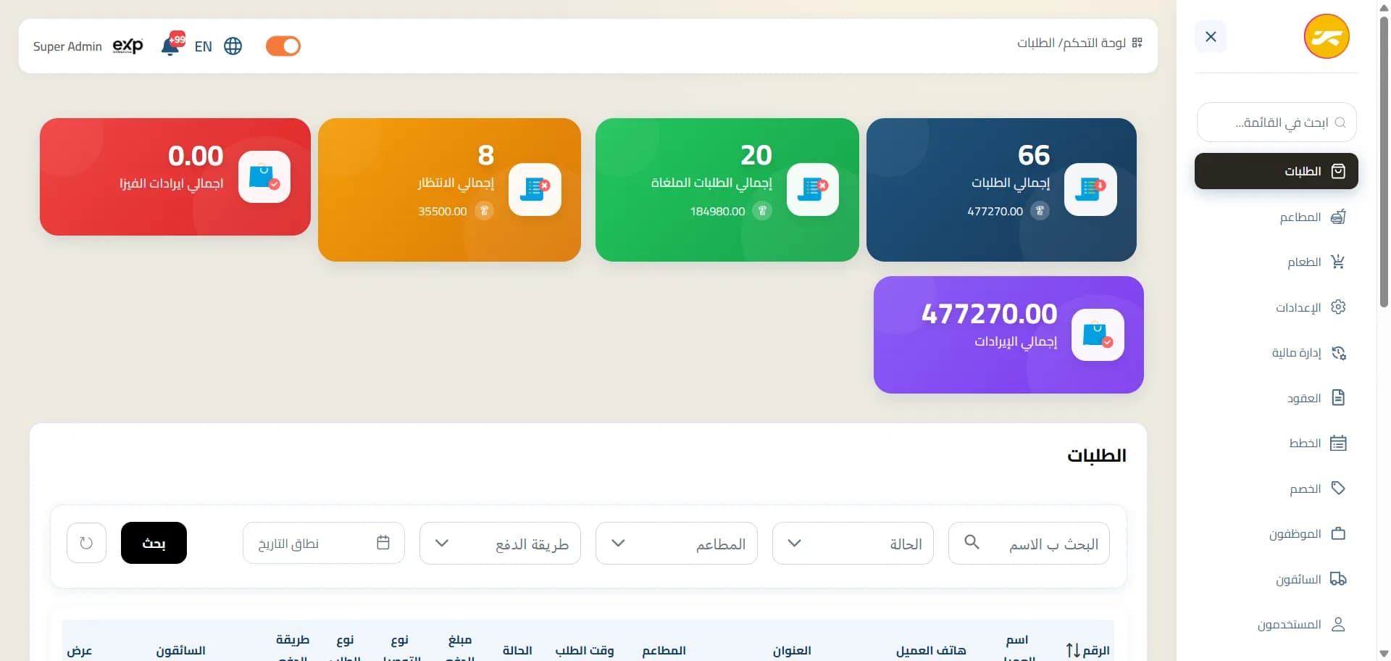Screen dimensions: 1391x661
Task: Open the الطعام food sidebar item
Action: coord(1276,262)
